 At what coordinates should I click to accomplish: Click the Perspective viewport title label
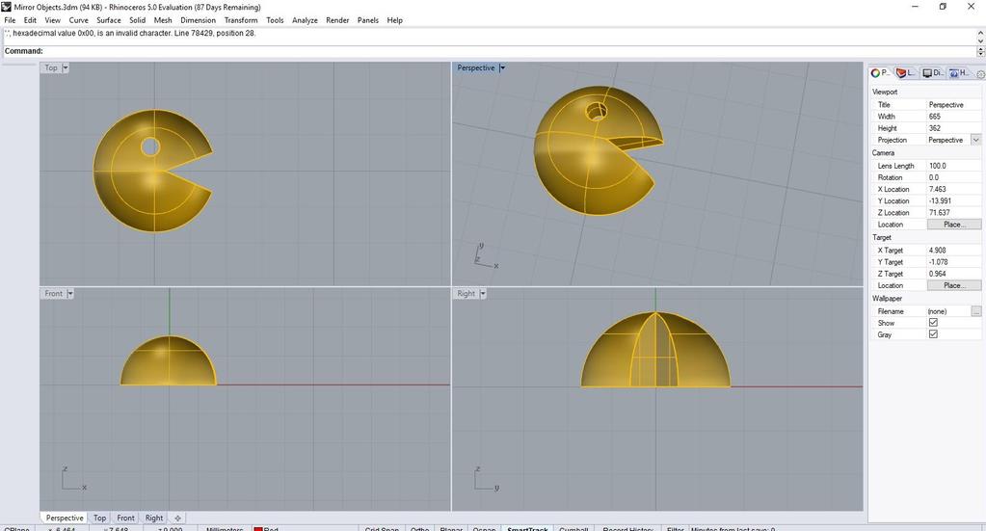coord(476,67)
